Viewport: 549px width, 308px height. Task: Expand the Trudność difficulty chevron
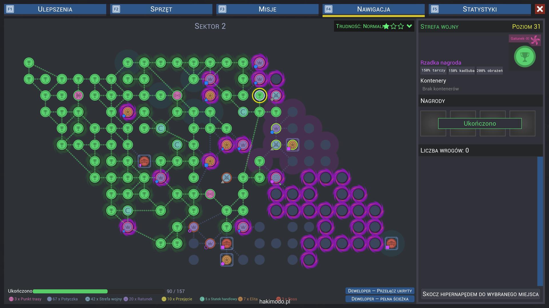pyautogui.click(x=409, y=26)
